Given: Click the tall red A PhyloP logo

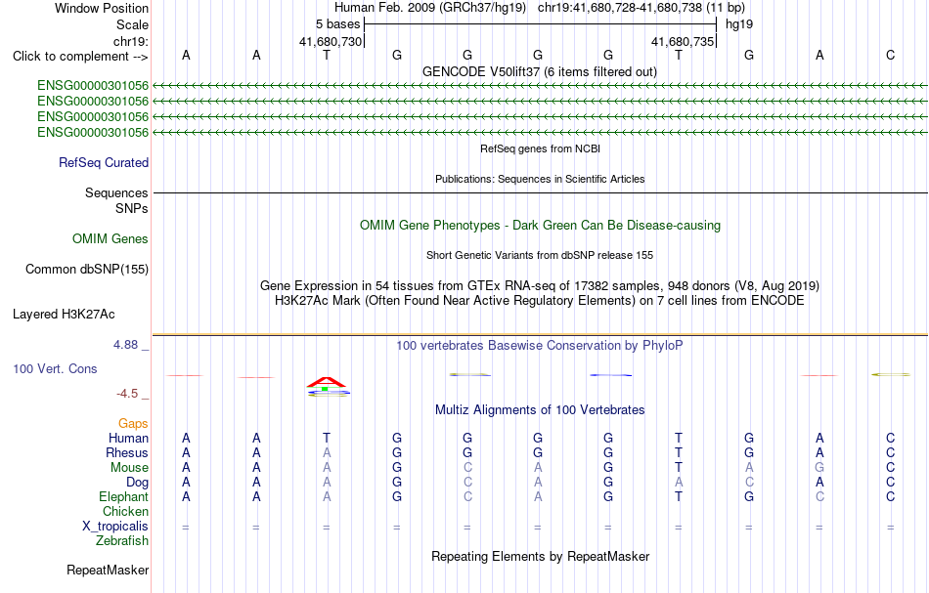Looking at the screenshot, I should [x=327, y=382].
